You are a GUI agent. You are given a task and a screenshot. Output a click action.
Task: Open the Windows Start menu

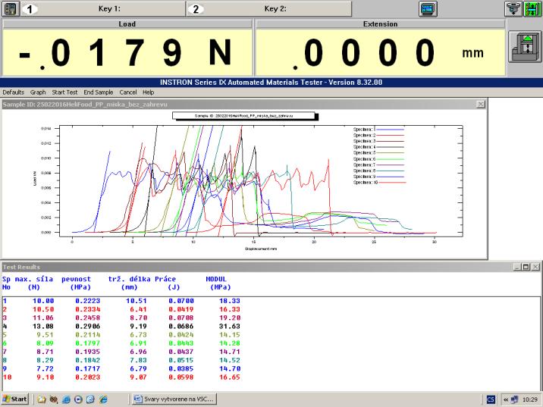coord(14,399)
